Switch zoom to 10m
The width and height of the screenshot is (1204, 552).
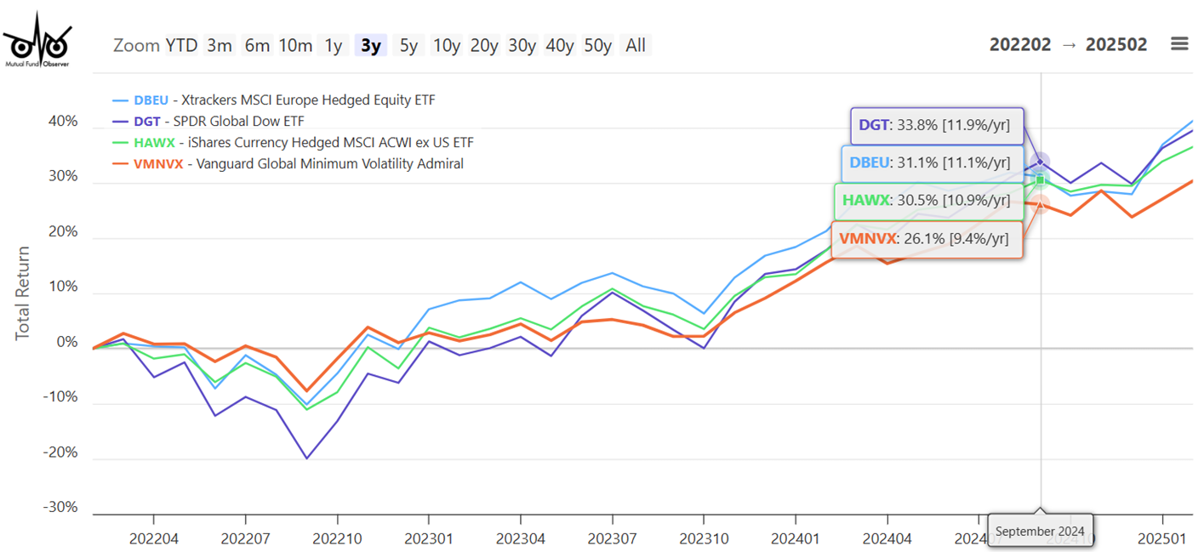coord(295,45)
